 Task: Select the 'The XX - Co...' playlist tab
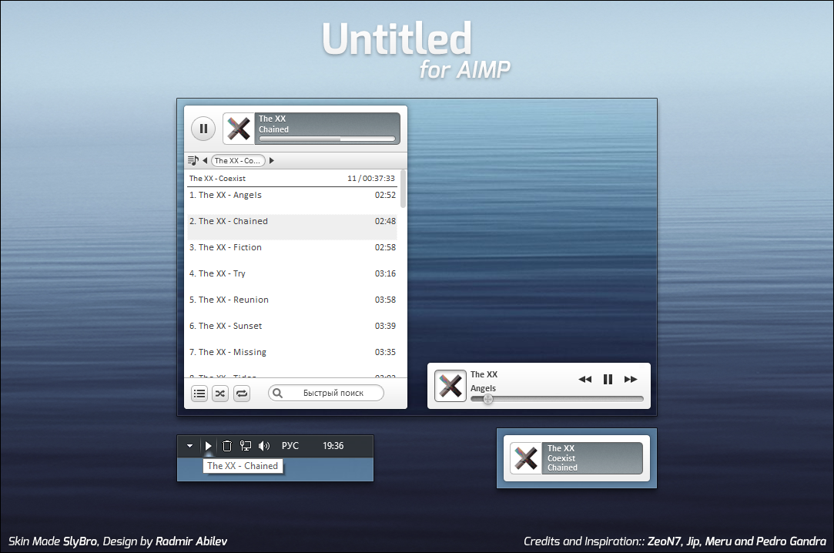point(238,160)
